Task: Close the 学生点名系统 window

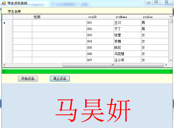Action: pos(166,2)
